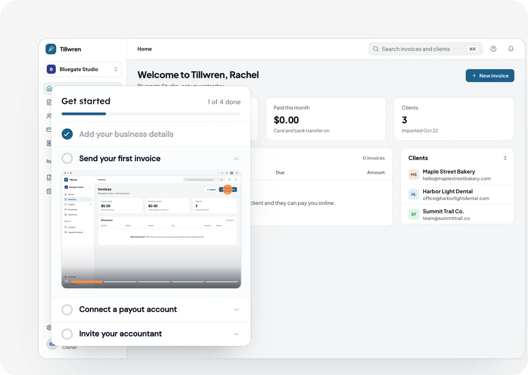528x375 pixels.
Task: Click the 'Amount' column header
Action: [x=376, y=173]
